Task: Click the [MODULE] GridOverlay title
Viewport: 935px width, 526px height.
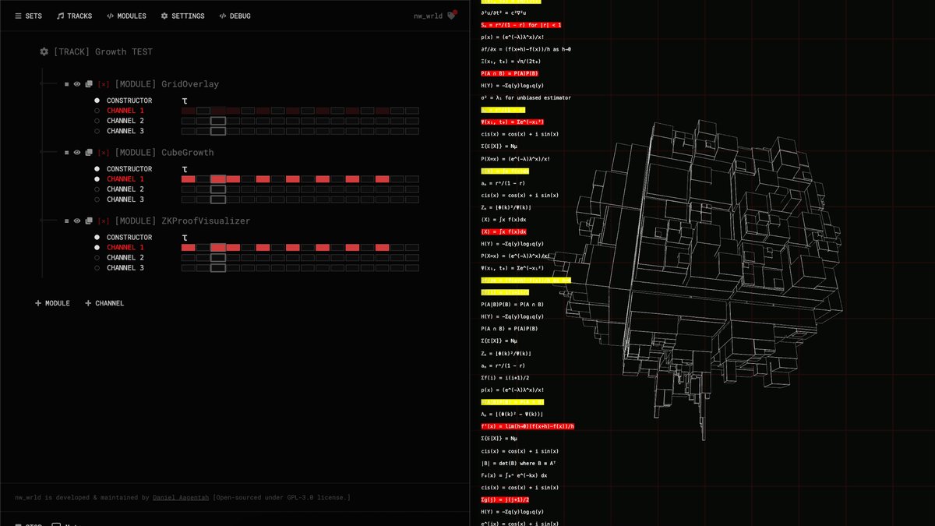Action: tap(167, 84)
